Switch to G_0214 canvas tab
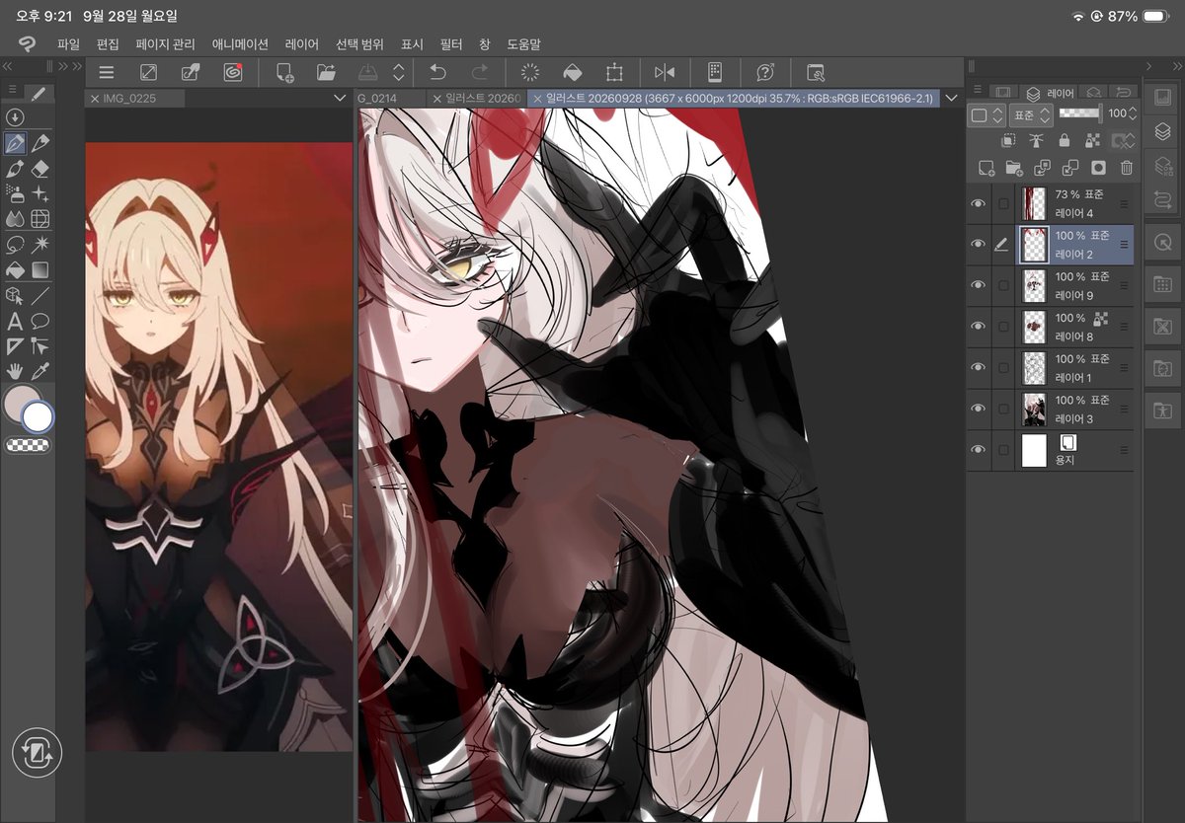The width and height of the screenshot is (1185, 823). (390, 99)
